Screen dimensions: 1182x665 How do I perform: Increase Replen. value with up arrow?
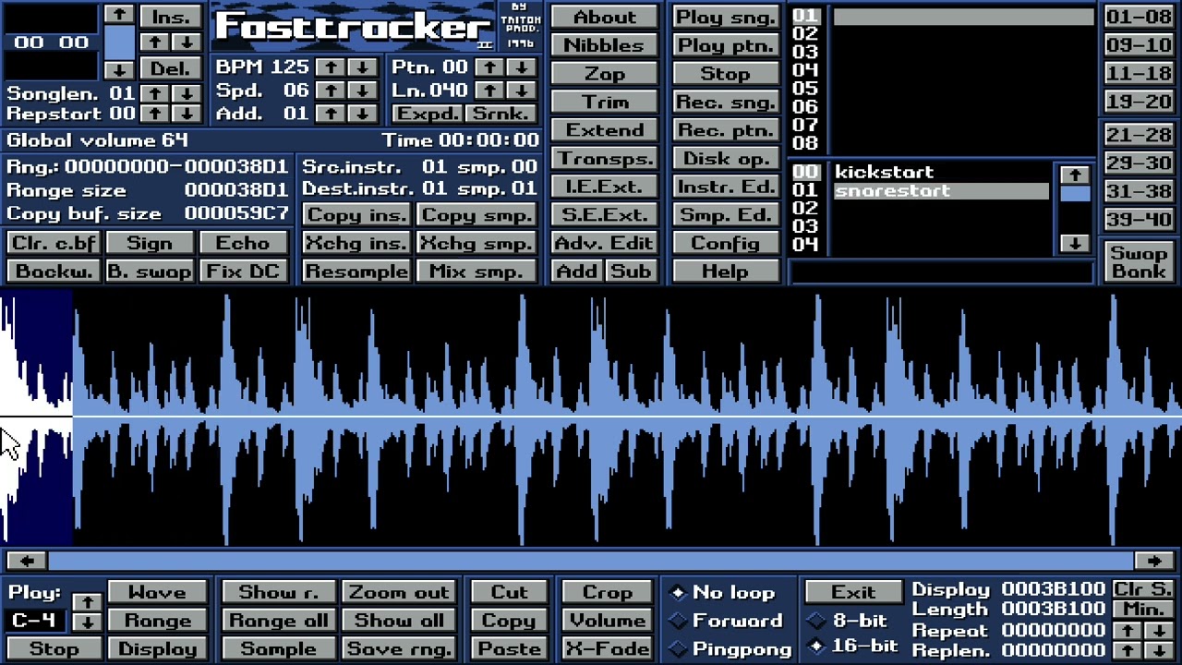[1128, 650]
